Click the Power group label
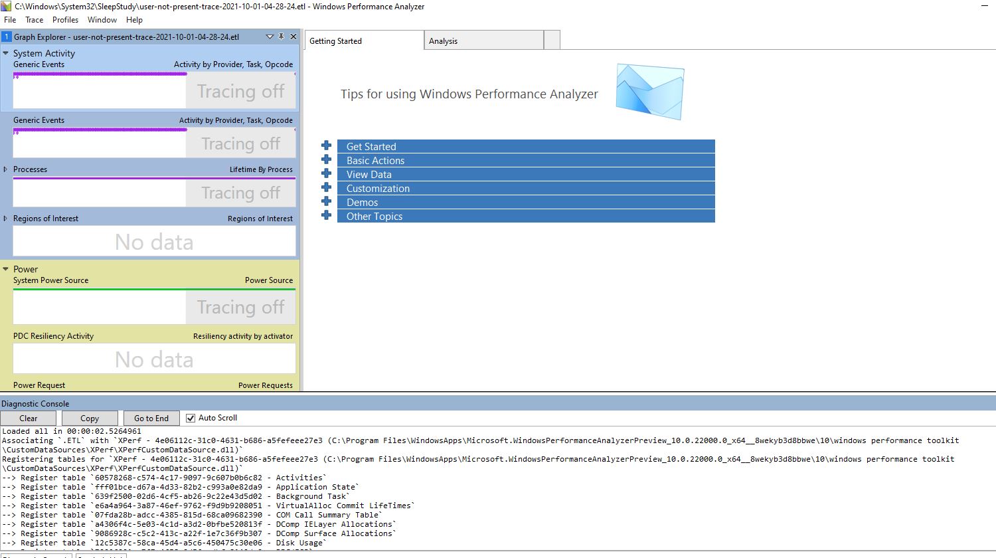This screenshot has width=996, height=558. pyautogui.click(x=25, y=269)
